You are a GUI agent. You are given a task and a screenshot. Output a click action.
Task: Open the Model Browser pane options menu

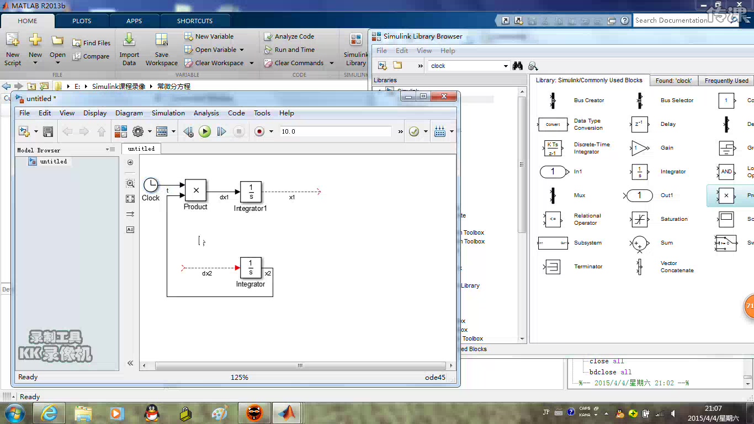(111, 150)
